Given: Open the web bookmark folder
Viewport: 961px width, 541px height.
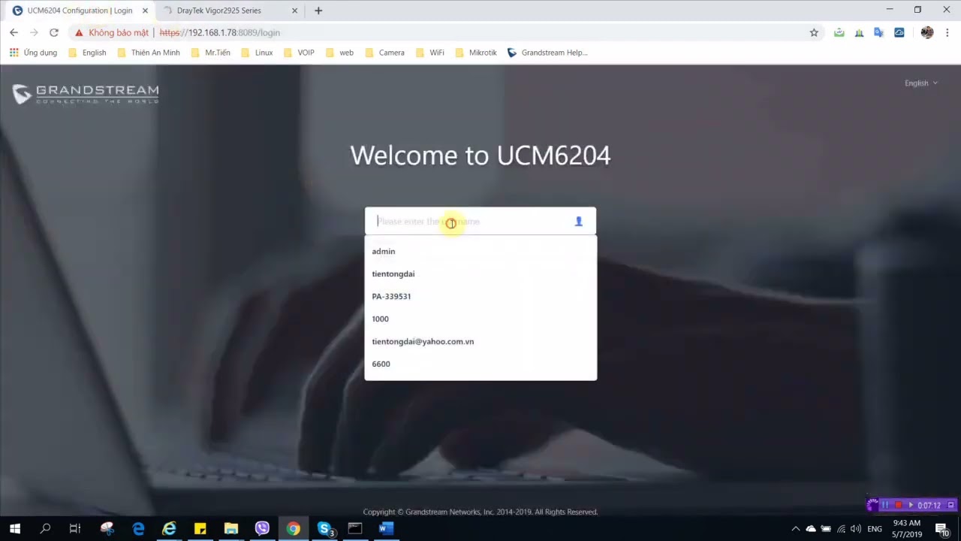Looking at the screenshot, I should coord(339,53).
